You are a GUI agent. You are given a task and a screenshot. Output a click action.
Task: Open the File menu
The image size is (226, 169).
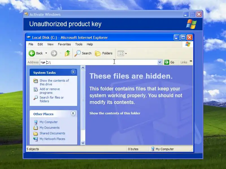(31, 44)
